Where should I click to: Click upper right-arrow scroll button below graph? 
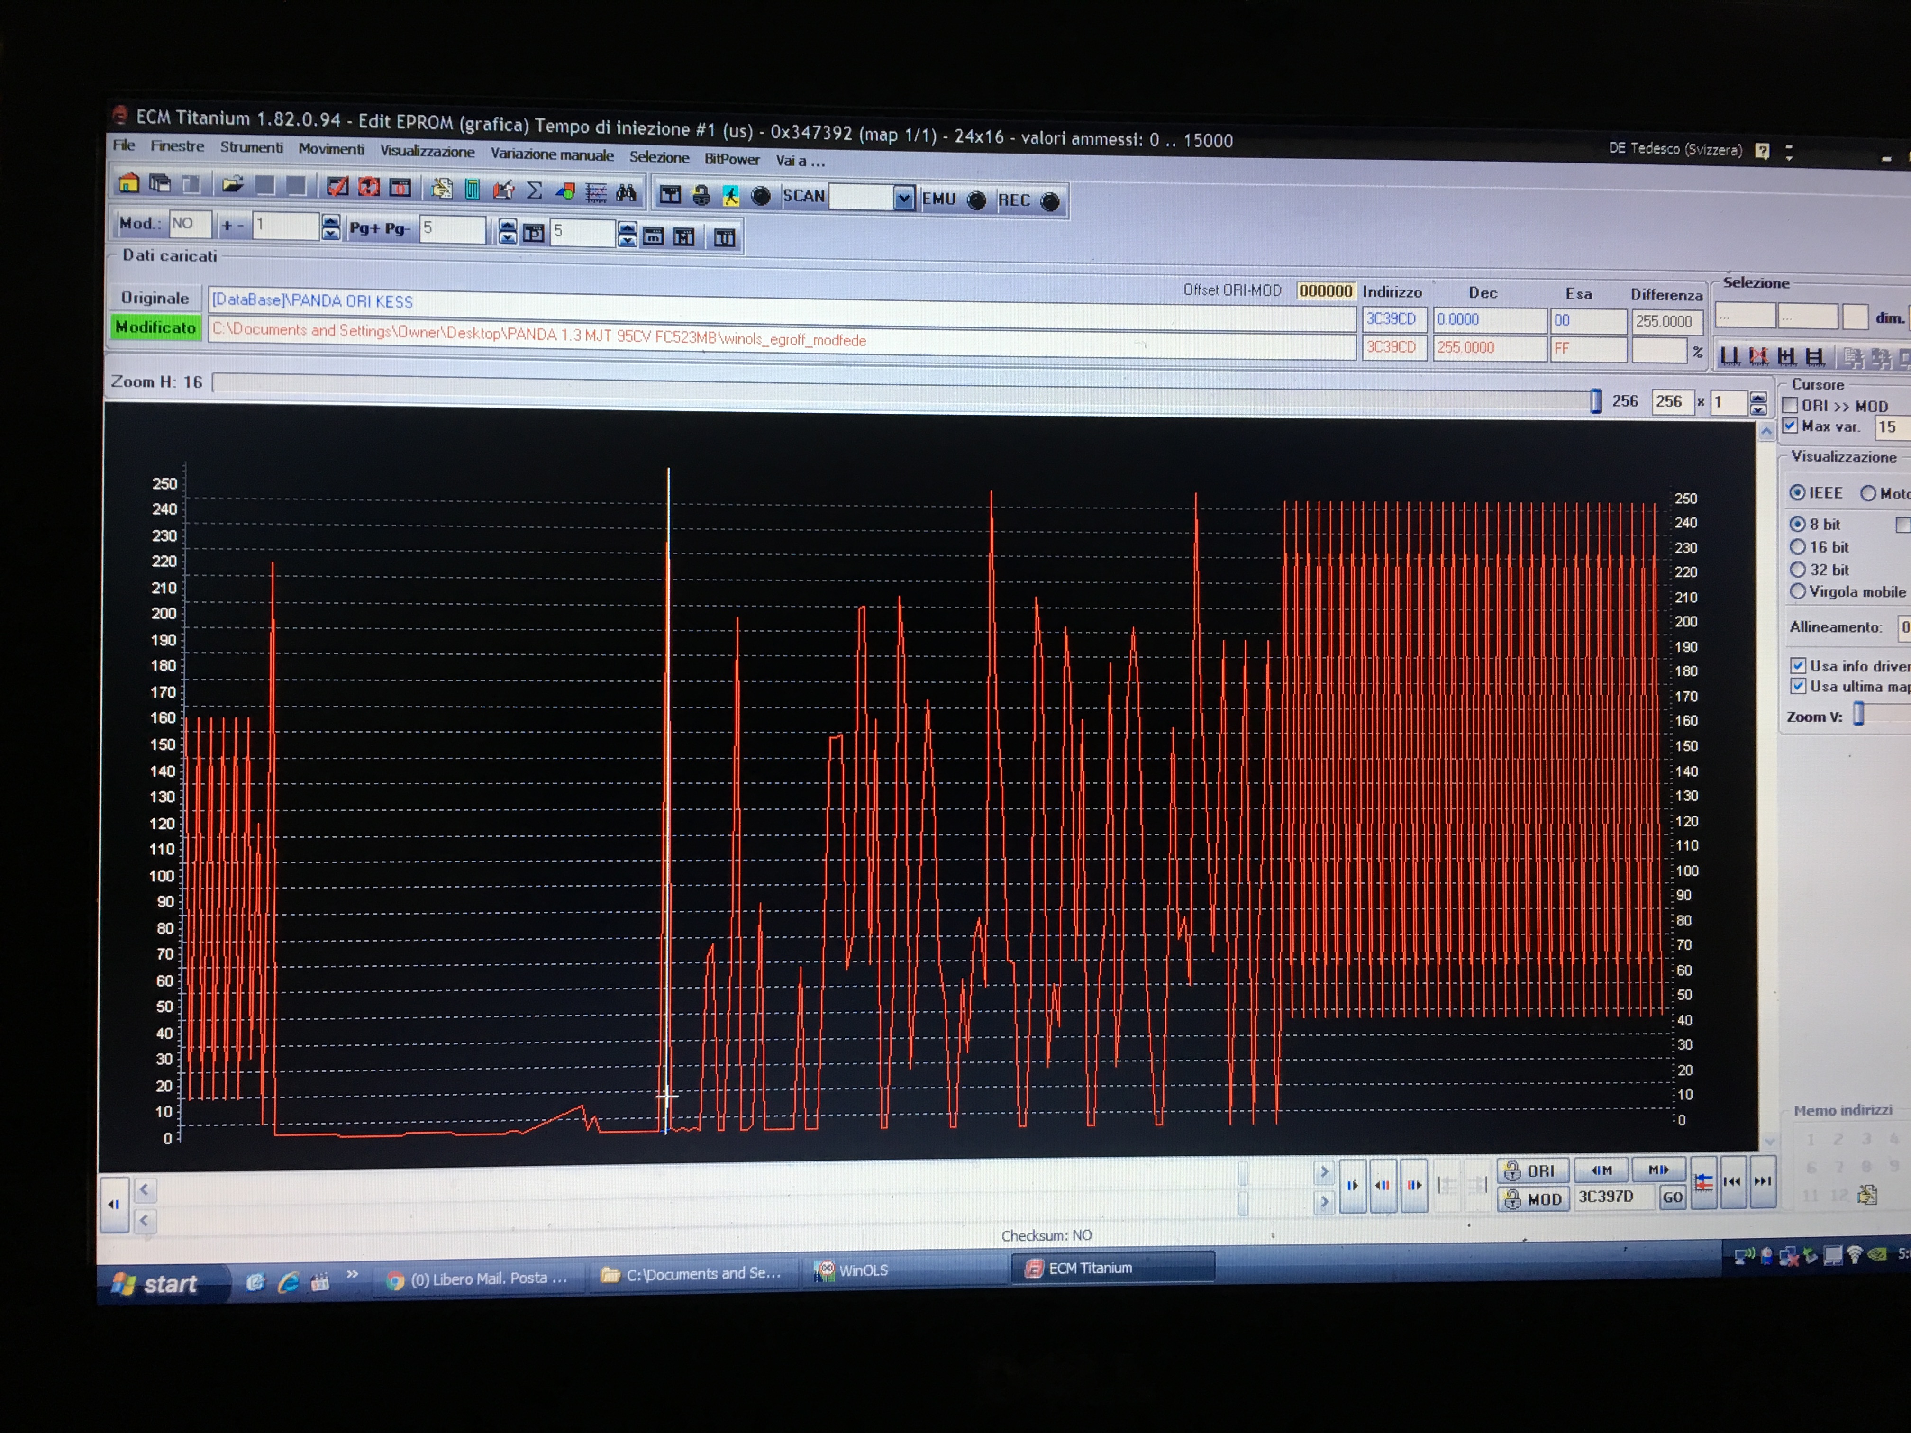click(1324, 1172)
